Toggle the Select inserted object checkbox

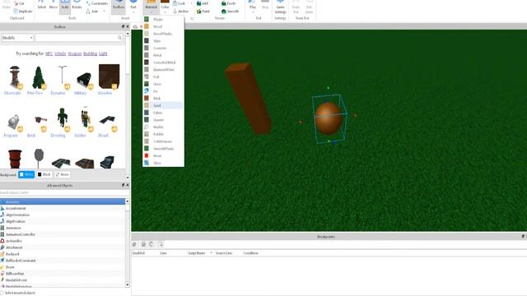2,293
